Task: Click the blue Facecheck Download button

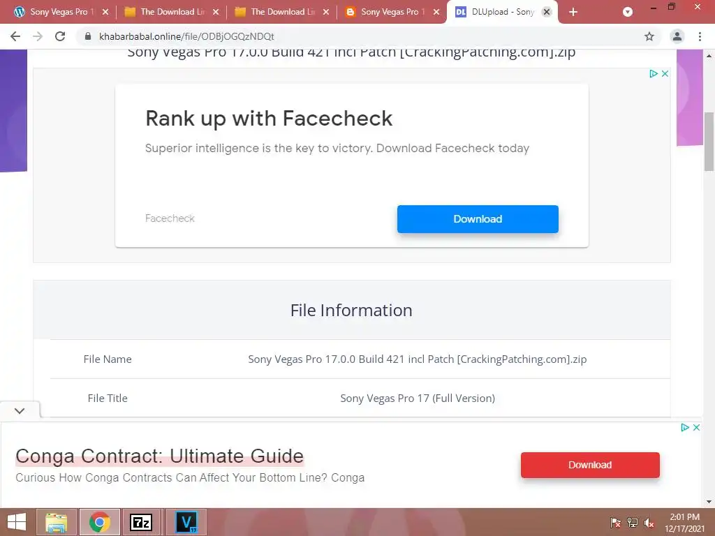Action: 478,218
